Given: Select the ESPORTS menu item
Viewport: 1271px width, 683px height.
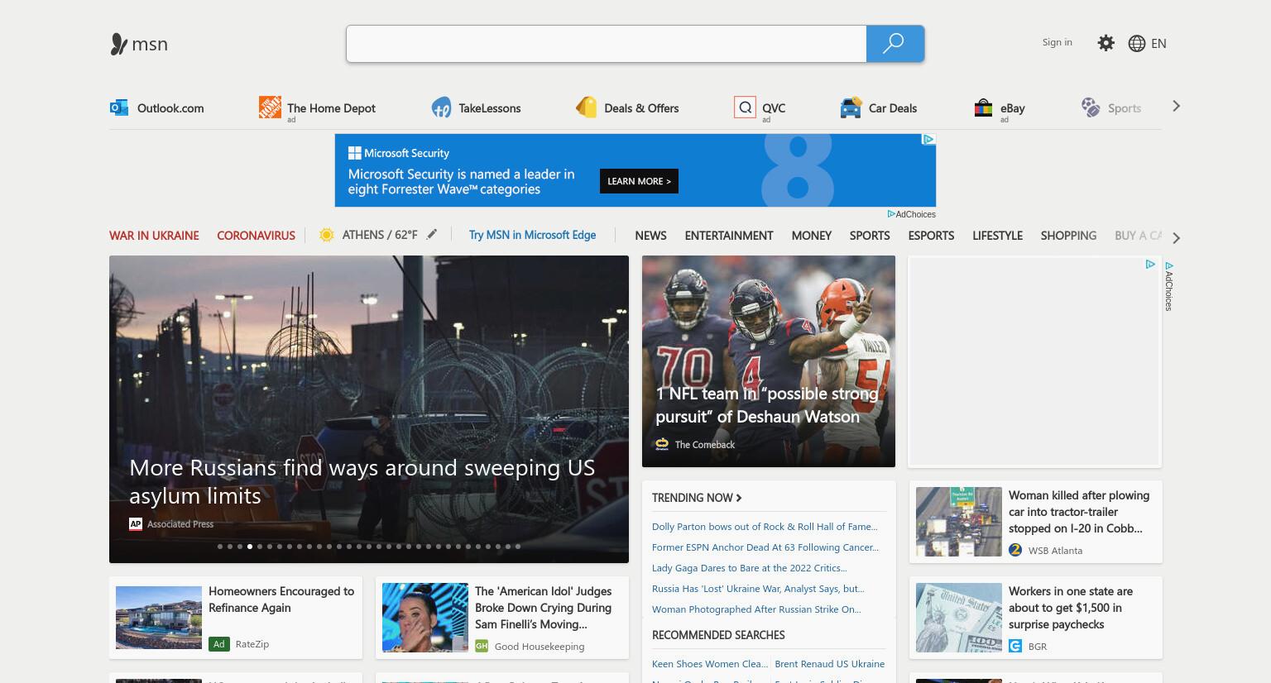Looking at the screenshot, I should pos(931,236).
